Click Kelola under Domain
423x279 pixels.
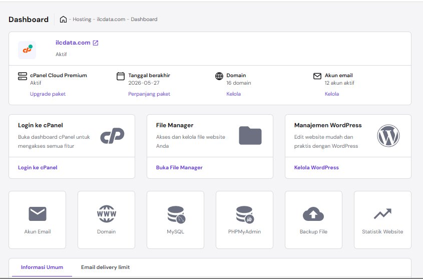(233, 94)
